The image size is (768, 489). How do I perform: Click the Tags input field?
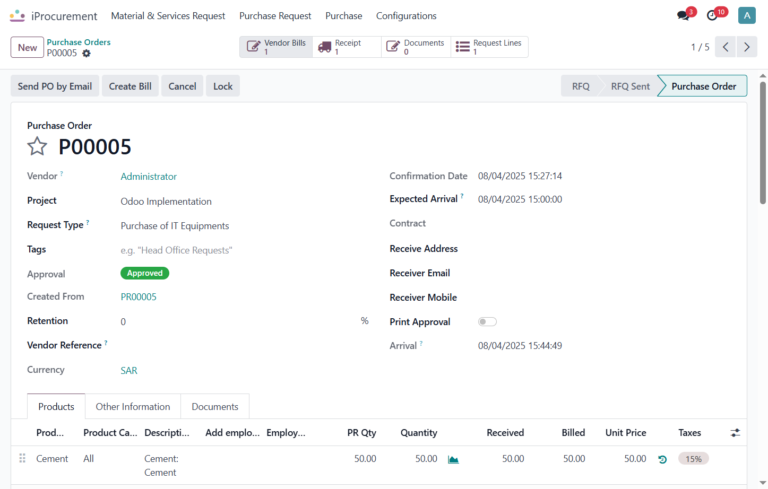point(244,250)
